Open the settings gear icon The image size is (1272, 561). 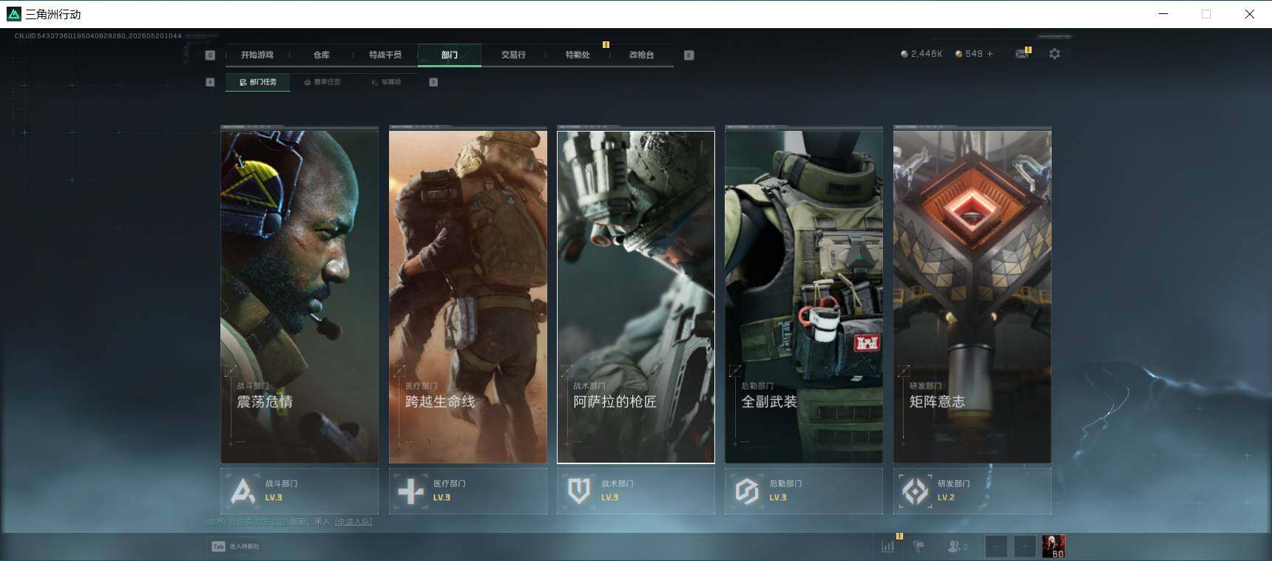1055,54
